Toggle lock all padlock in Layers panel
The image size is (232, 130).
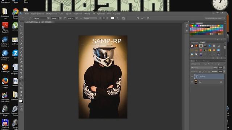(209, 71)
